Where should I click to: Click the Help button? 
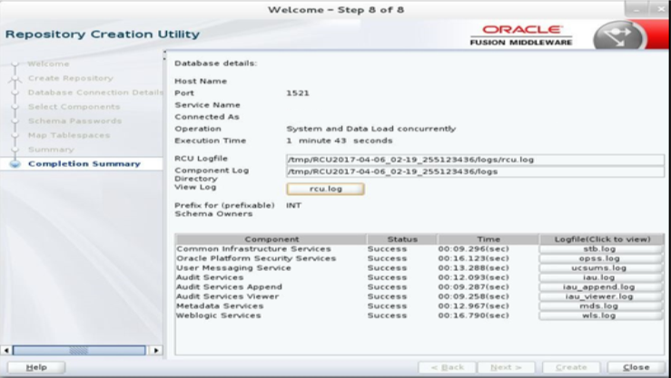(36, 367)
